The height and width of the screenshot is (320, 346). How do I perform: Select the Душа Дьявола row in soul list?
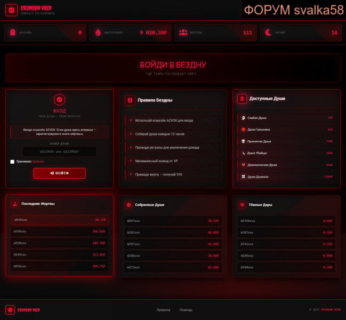[x=286, y=177]
